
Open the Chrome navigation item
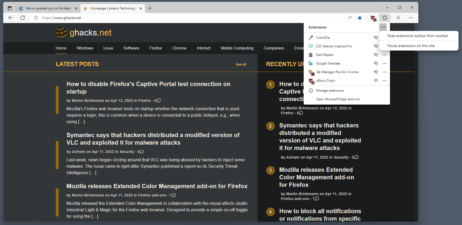click(179, 48)
